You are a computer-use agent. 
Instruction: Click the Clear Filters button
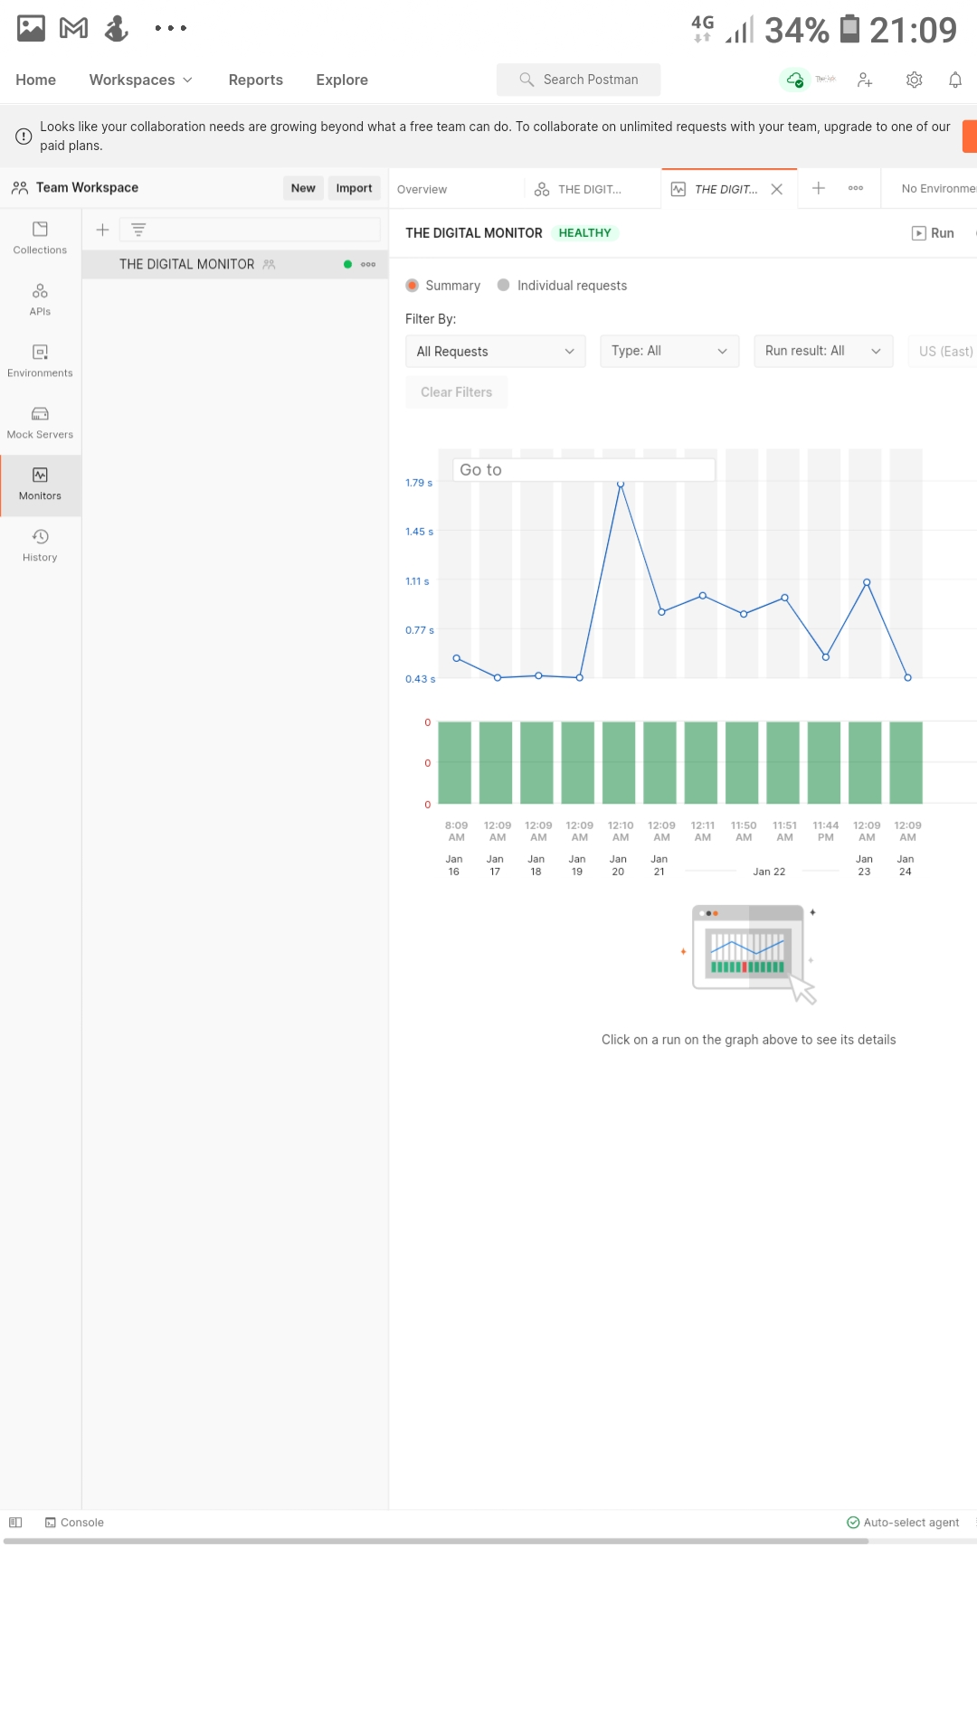click(x=456, y=392)
